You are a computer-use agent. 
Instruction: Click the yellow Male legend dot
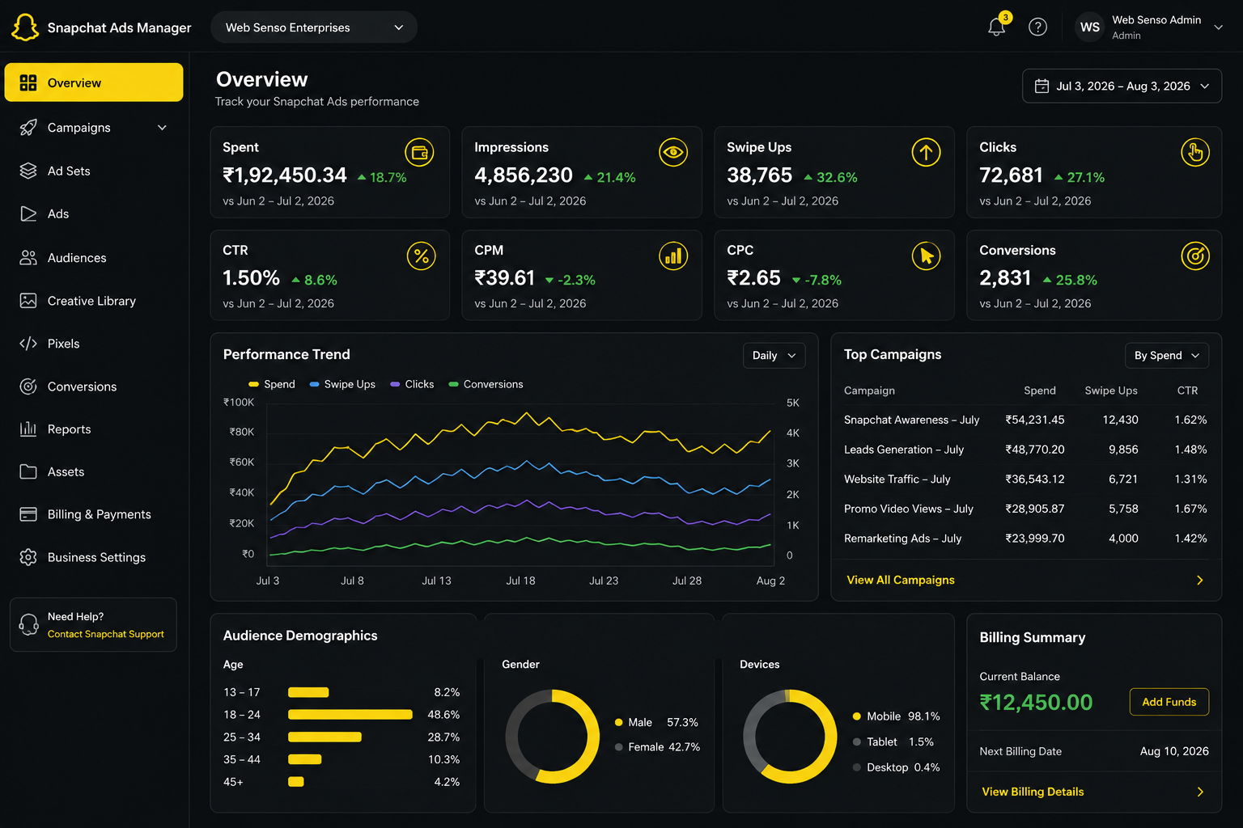coord(619,722)
